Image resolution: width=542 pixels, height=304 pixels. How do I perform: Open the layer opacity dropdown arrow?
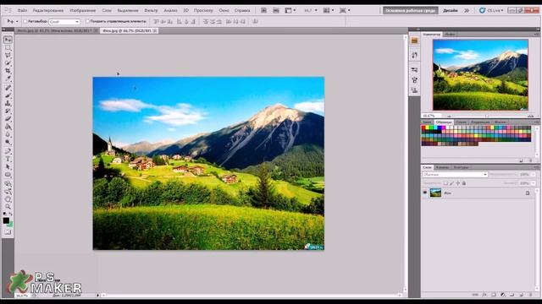(534, 175)
